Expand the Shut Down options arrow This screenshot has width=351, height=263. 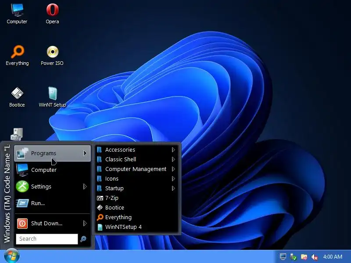(x=85, y=223)
